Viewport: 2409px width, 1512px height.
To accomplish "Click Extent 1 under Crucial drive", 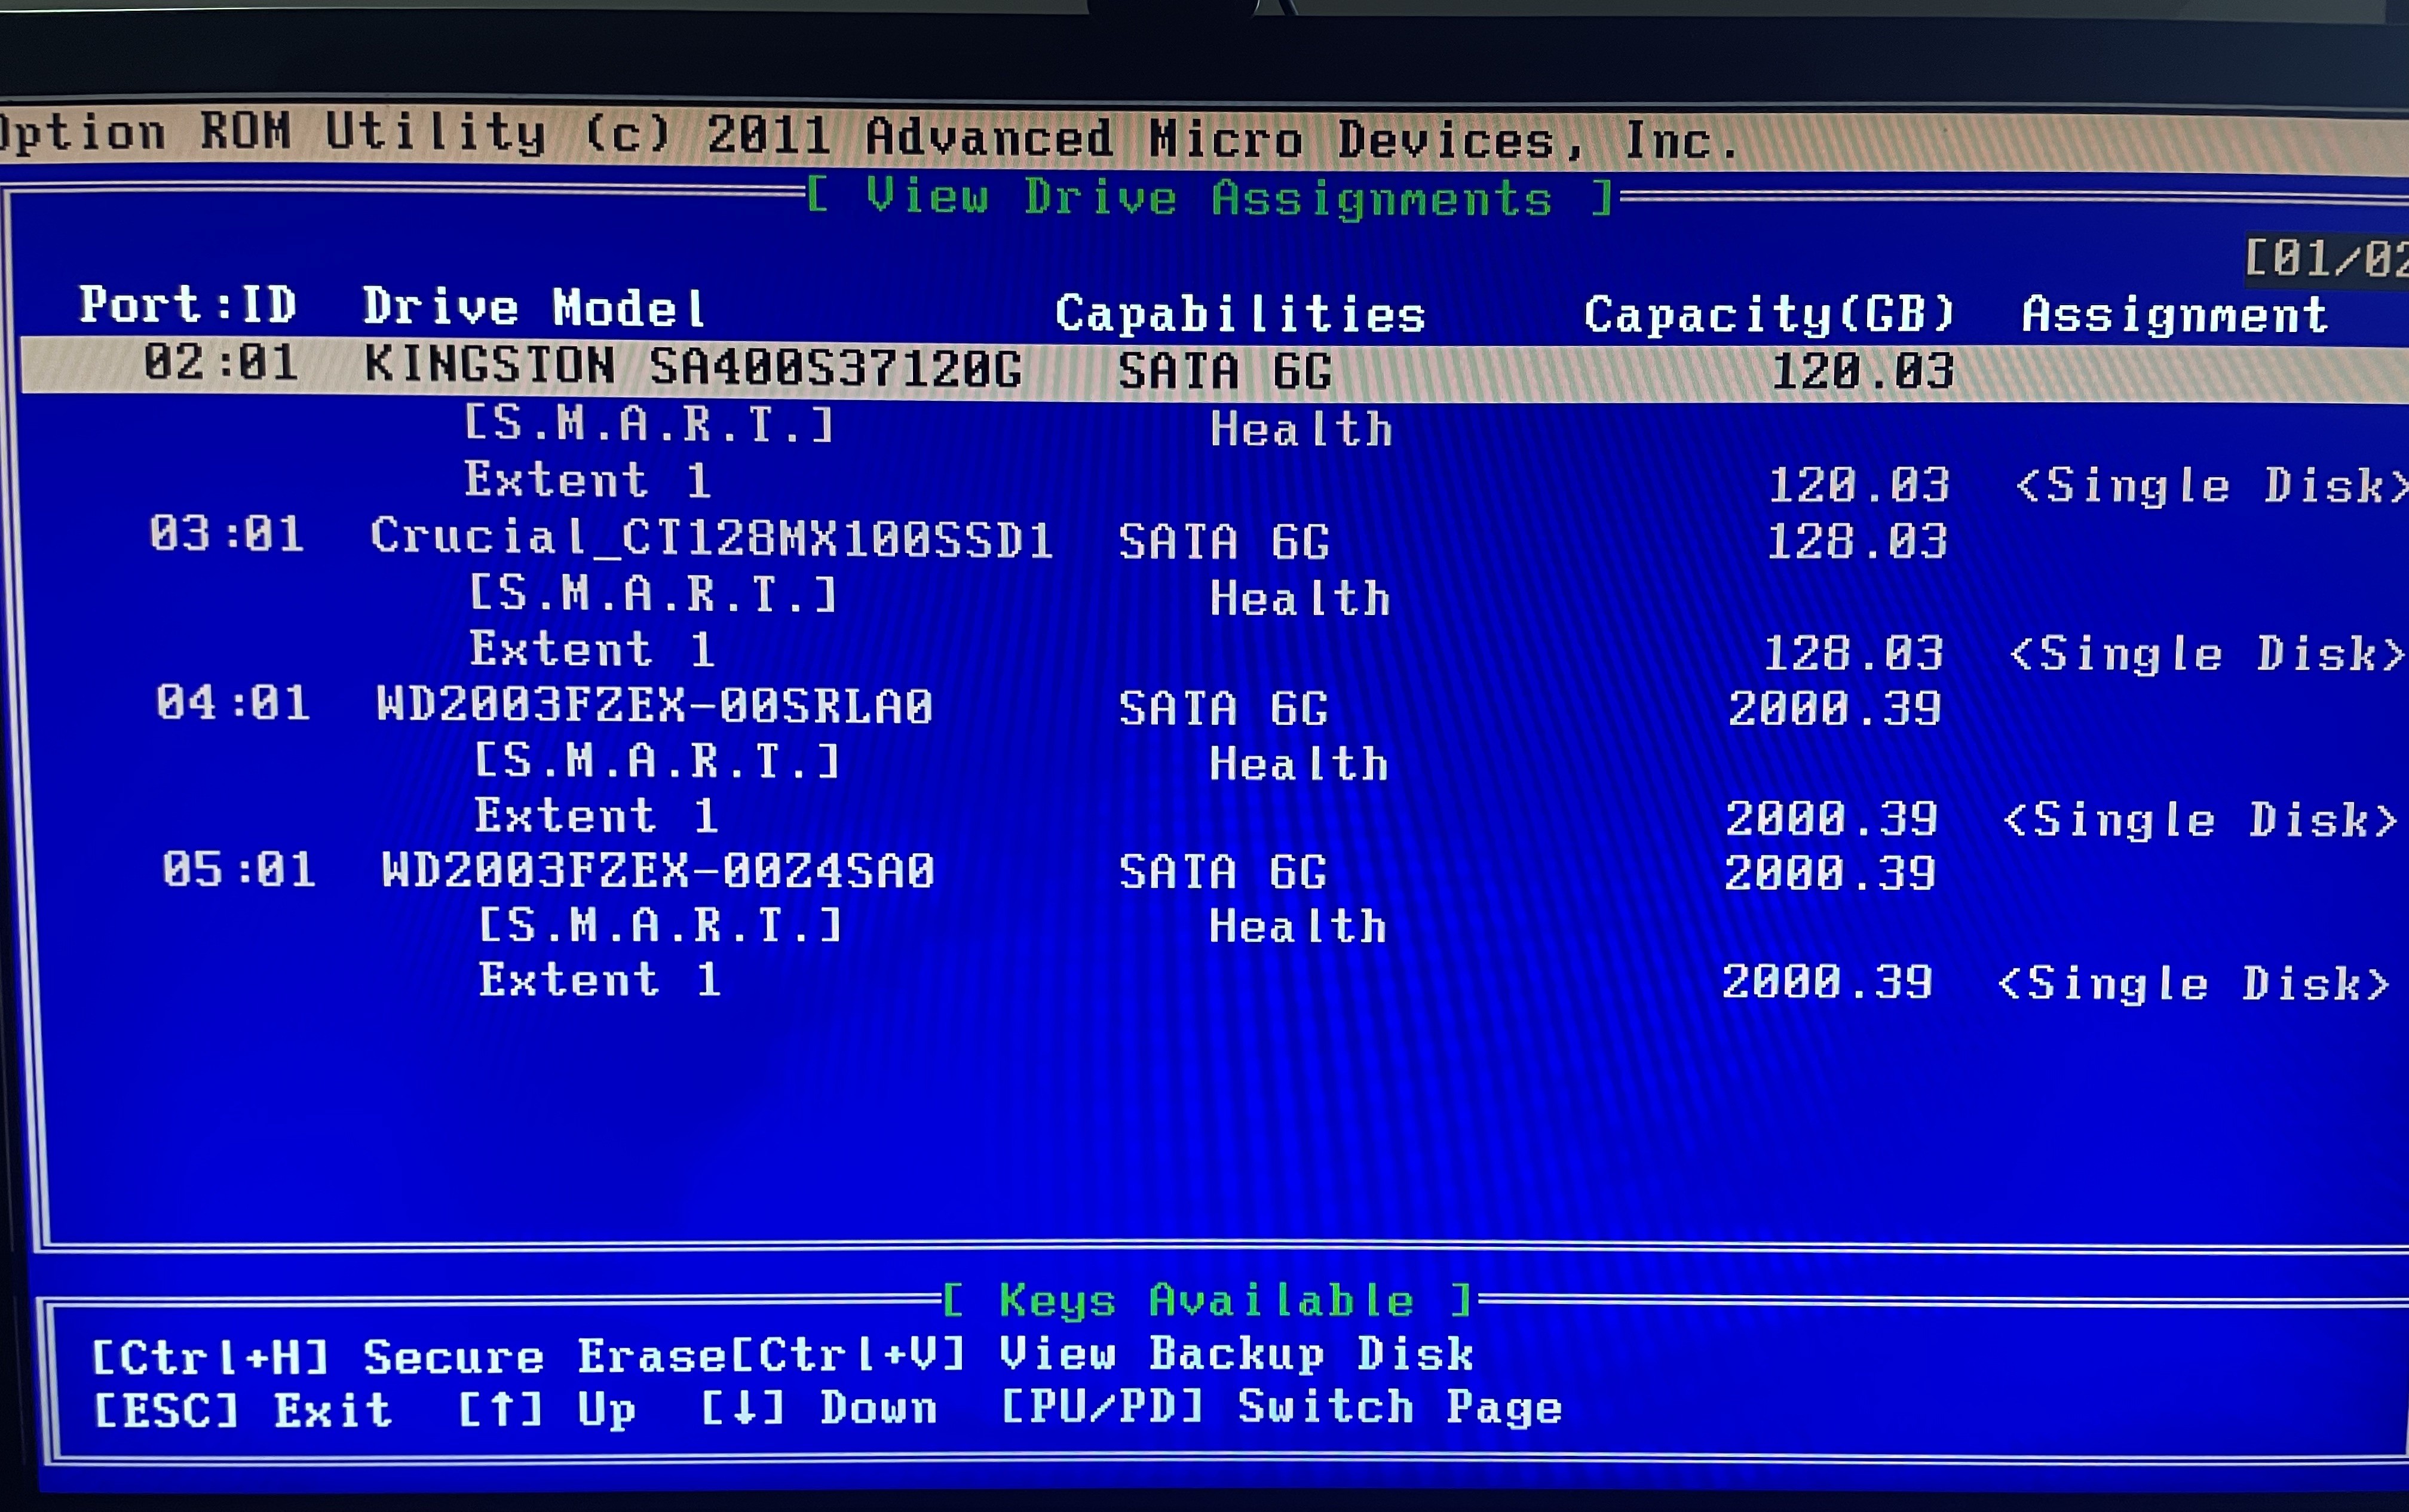I will (591, 650).
